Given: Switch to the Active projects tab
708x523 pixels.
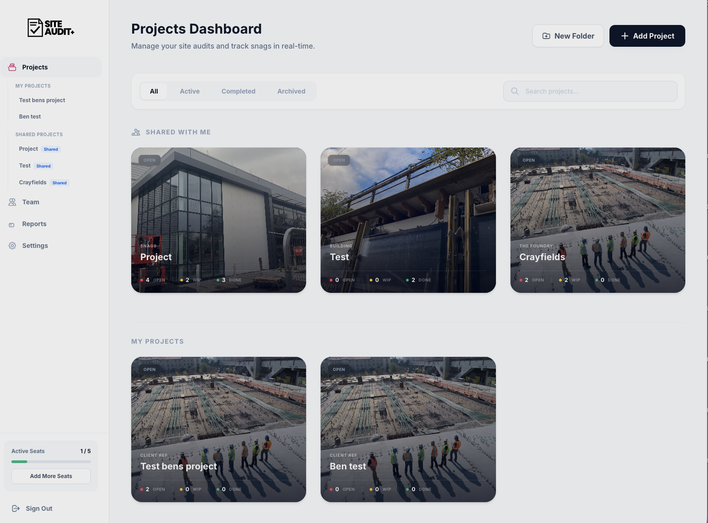Looking at the screenshot, I should [189, 91].
